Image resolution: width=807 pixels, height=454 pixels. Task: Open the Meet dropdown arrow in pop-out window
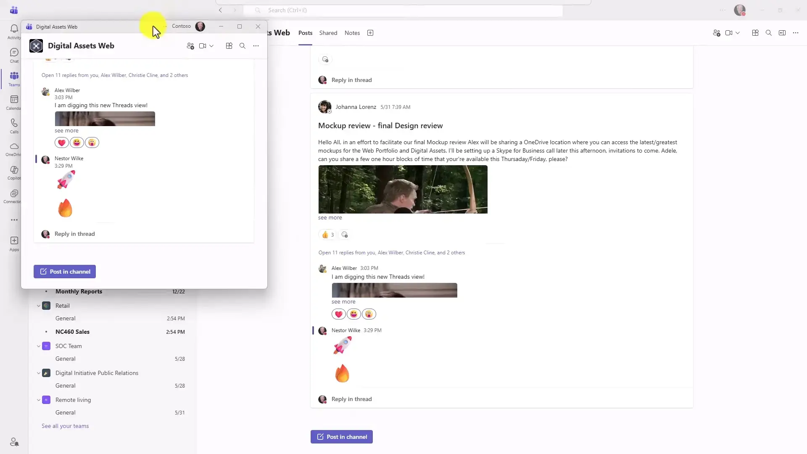[x=211, y=46]
